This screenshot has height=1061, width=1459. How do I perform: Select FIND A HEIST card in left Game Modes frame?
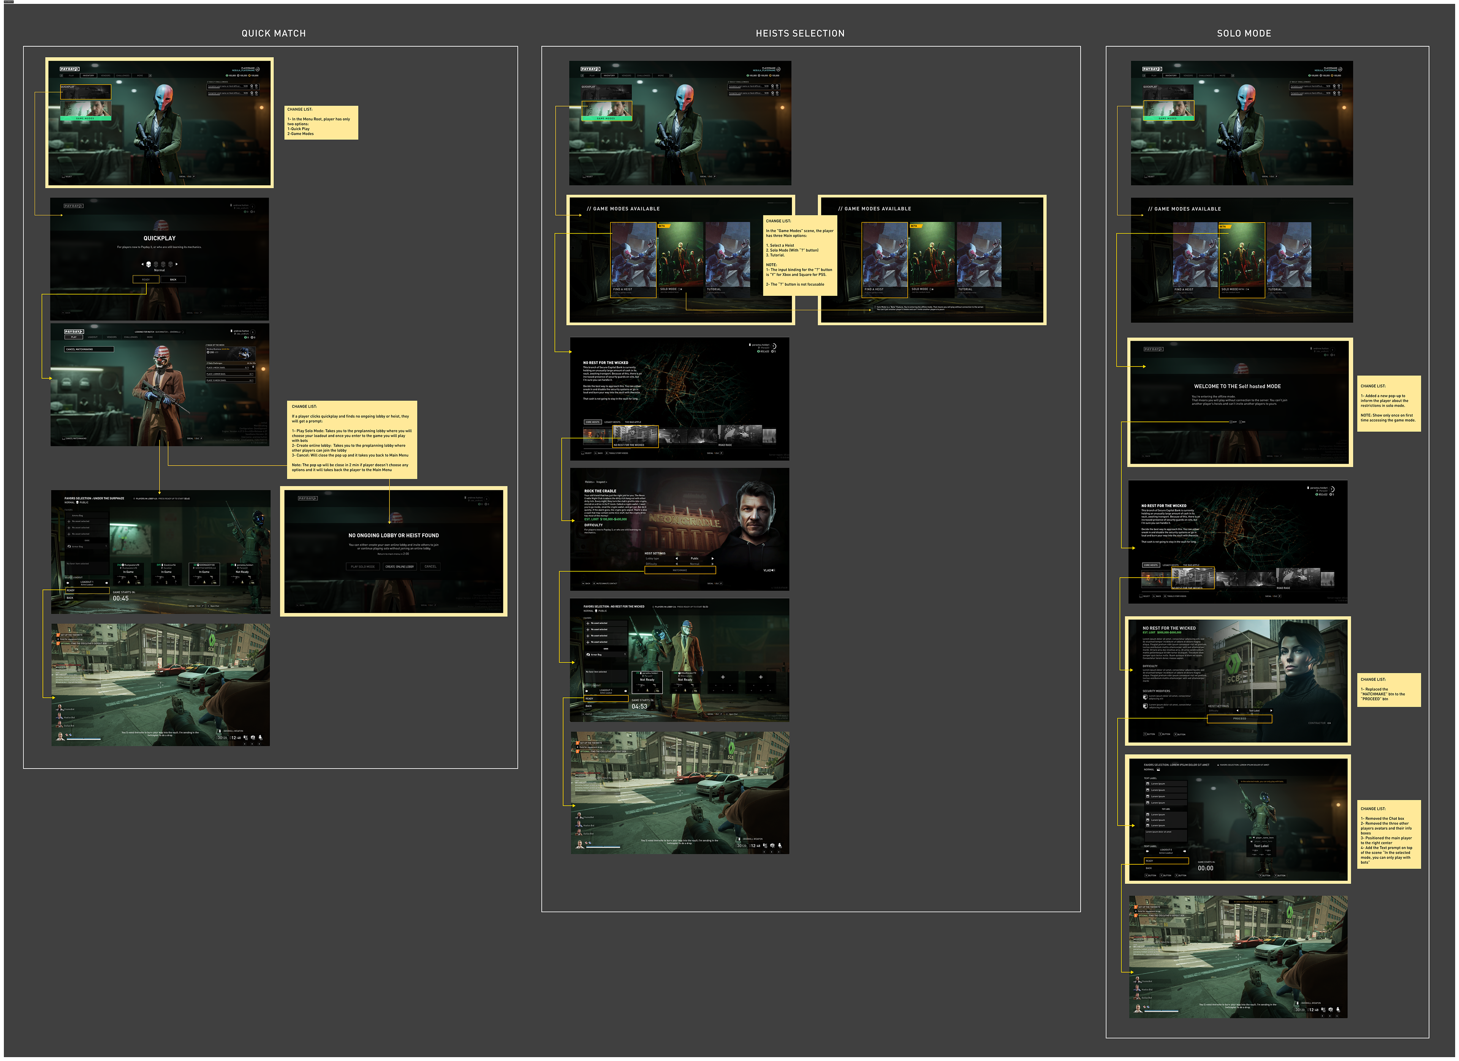634,260
